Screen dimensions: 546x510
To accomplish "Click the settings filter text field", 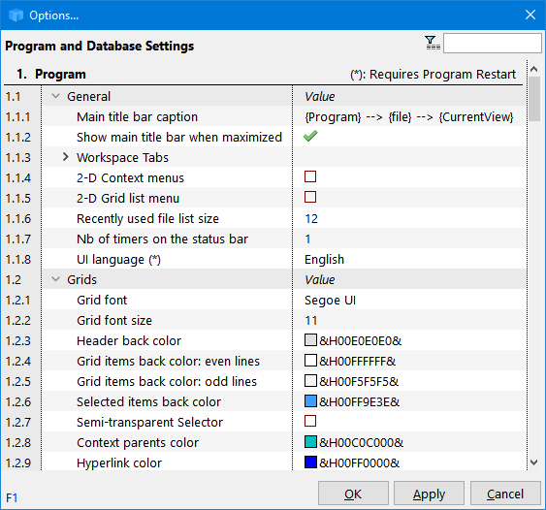I will (x=492, y=44).
